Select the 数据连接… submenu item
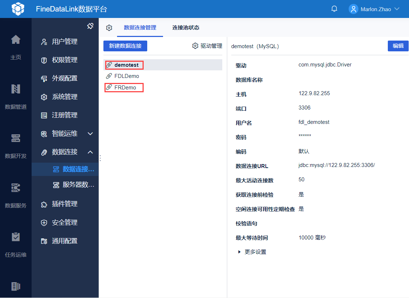 [x=65, y=169]
